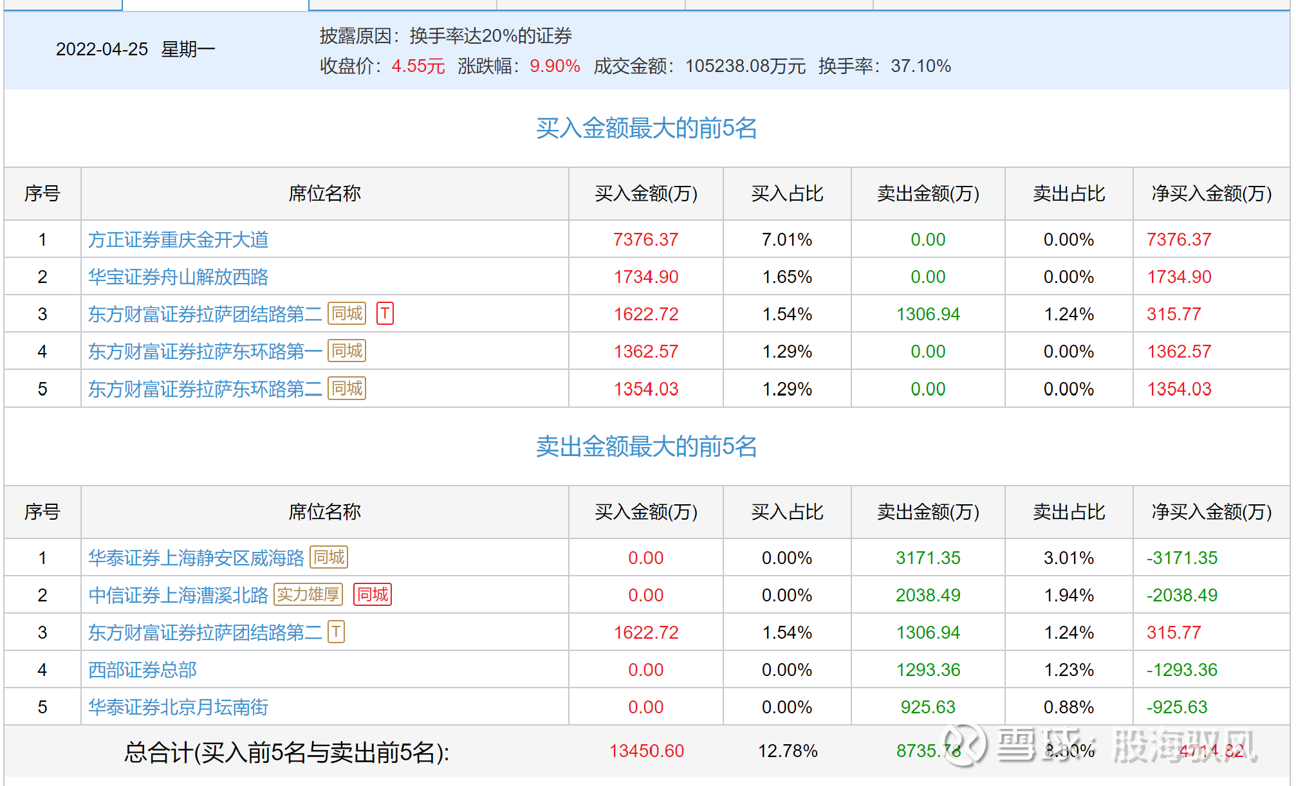Click 买入金额最大的前5名 section heading
The width and height of the screenshot is (1296, 786).
(x=646, y=128)
